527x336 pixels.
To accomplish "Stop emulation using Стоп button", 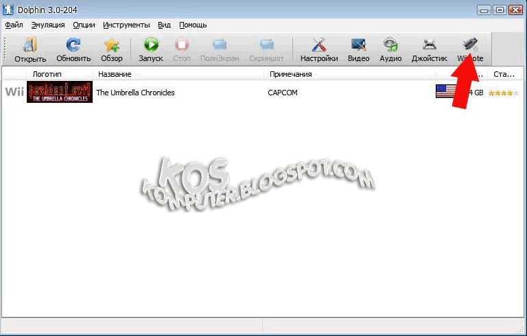I will (x=181, y=50).
